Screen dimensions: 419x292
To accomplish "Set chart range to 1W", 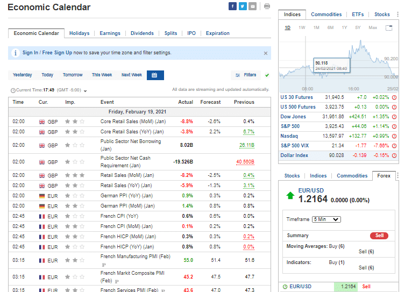I will [x=302, y=27].
